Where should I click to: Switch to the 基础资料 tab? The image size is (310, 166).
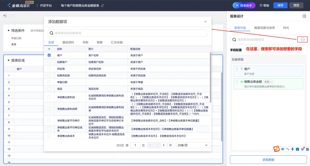(x=68, y=42)
